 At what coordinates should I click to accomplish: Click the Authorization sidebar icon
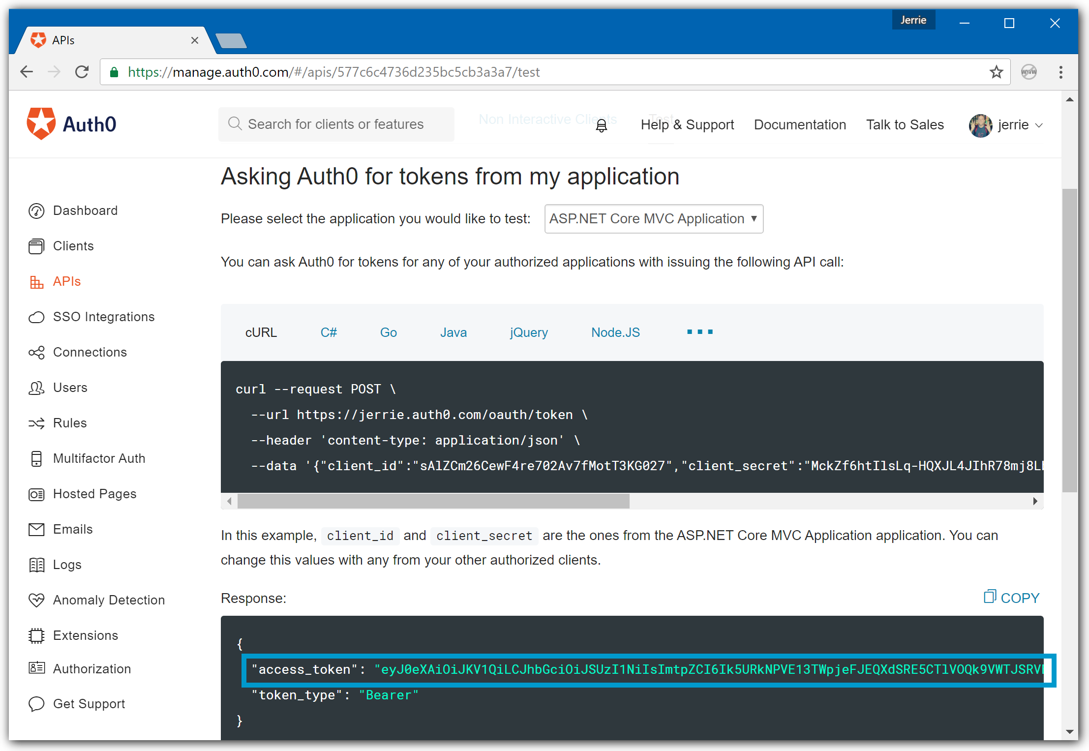(x=36, y=668)
